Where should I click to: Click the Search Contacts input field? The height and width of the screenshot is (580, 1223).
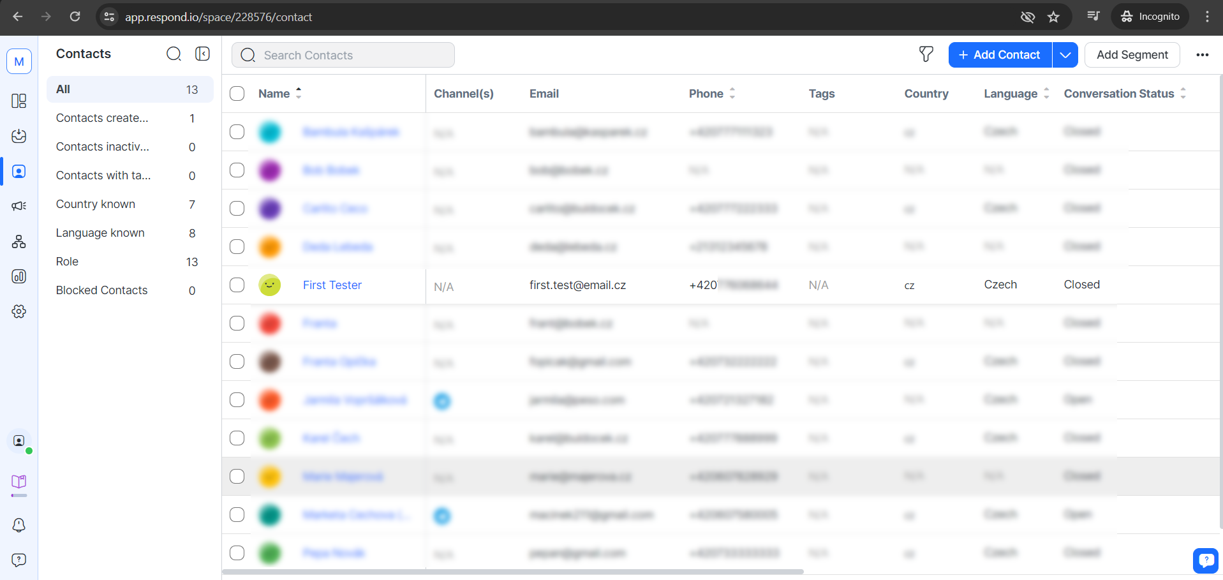tap(351, 56)
